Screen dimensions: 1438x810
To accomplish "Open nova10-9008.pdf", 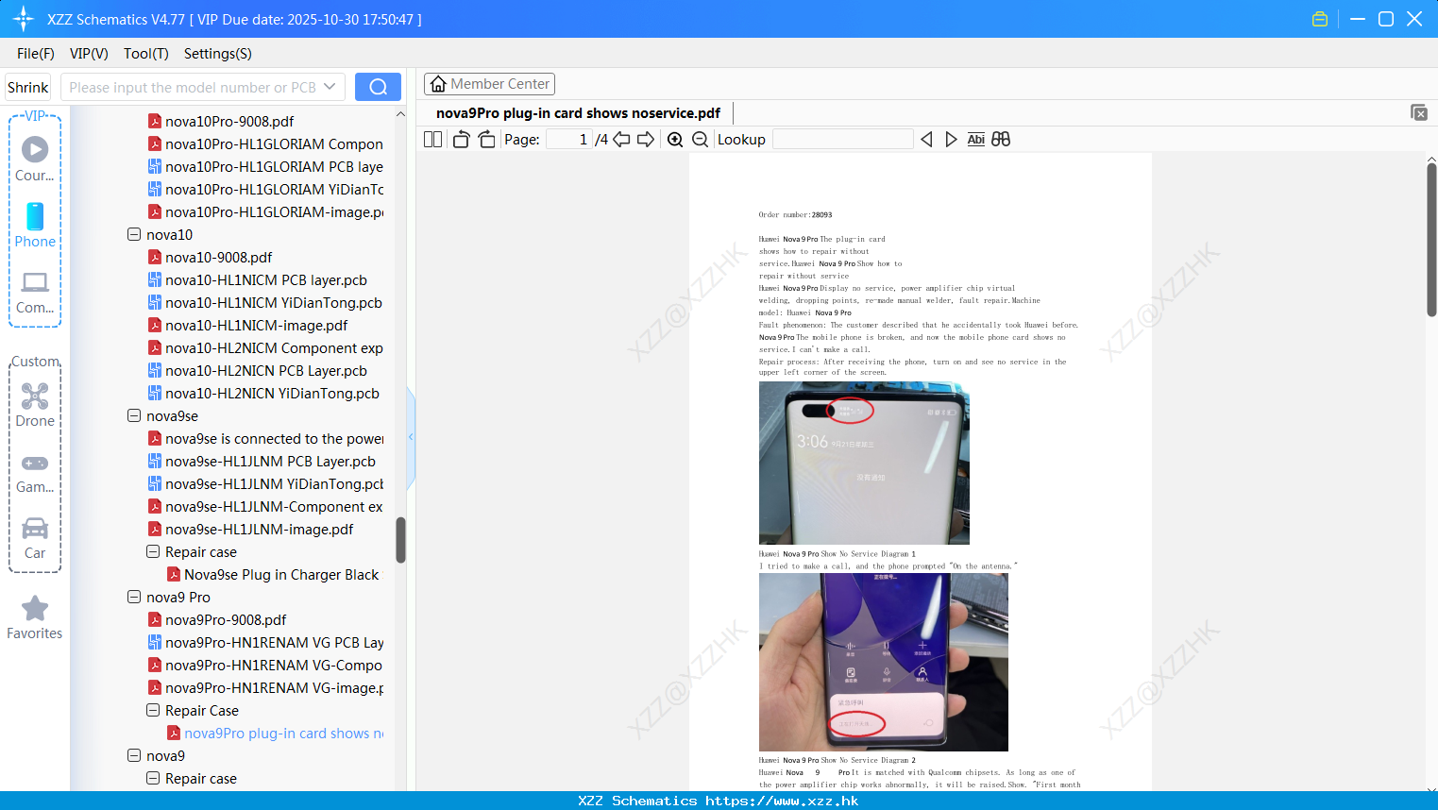I will click(x=211, y=258).
